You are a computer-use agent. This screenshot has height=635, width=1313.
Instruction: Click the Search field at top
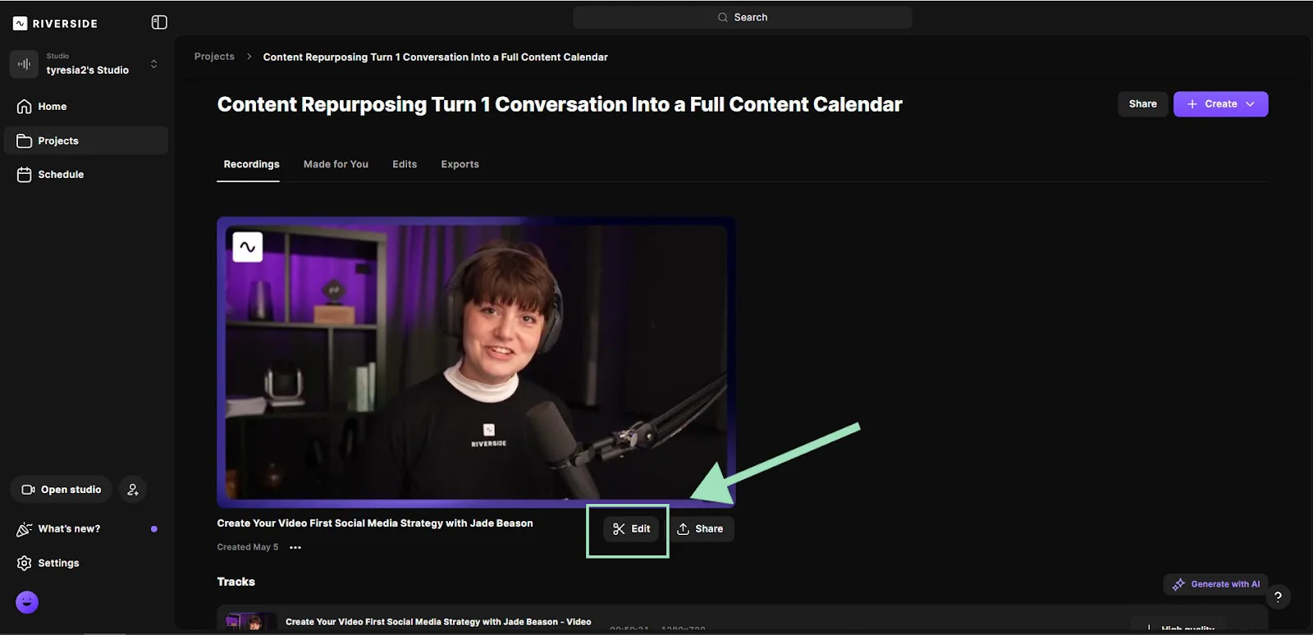(x=742, y=17)
